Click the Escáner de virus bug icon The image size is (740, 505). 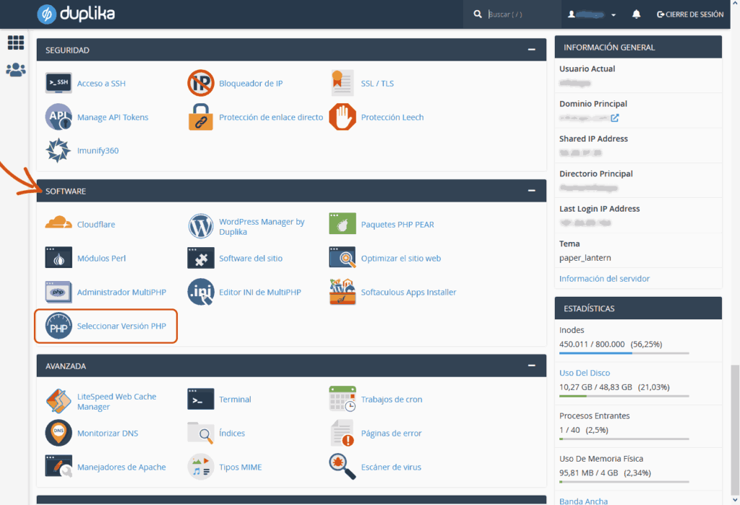(342, 467)
